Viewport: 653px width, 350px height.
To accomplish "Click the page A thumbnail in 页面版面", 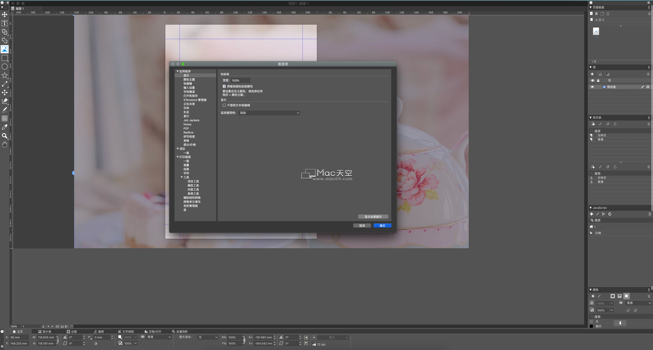I will pos(596,32).
